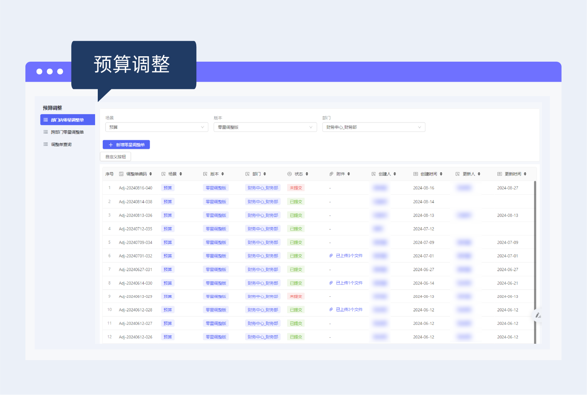Expand the 版本 dropdown showing 零星调整版
587x395 pixels.
click(265, 127)
